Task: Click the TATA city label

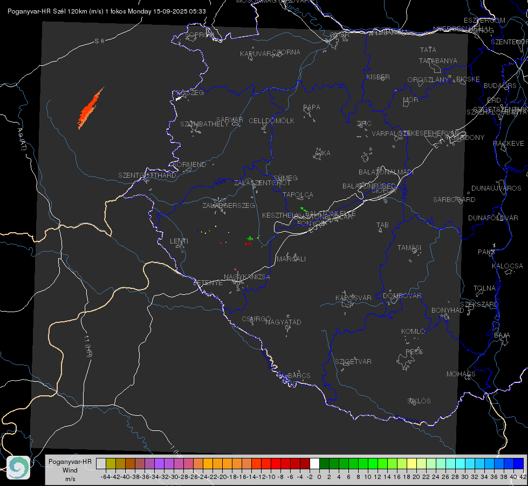Action: click(428, 50)
